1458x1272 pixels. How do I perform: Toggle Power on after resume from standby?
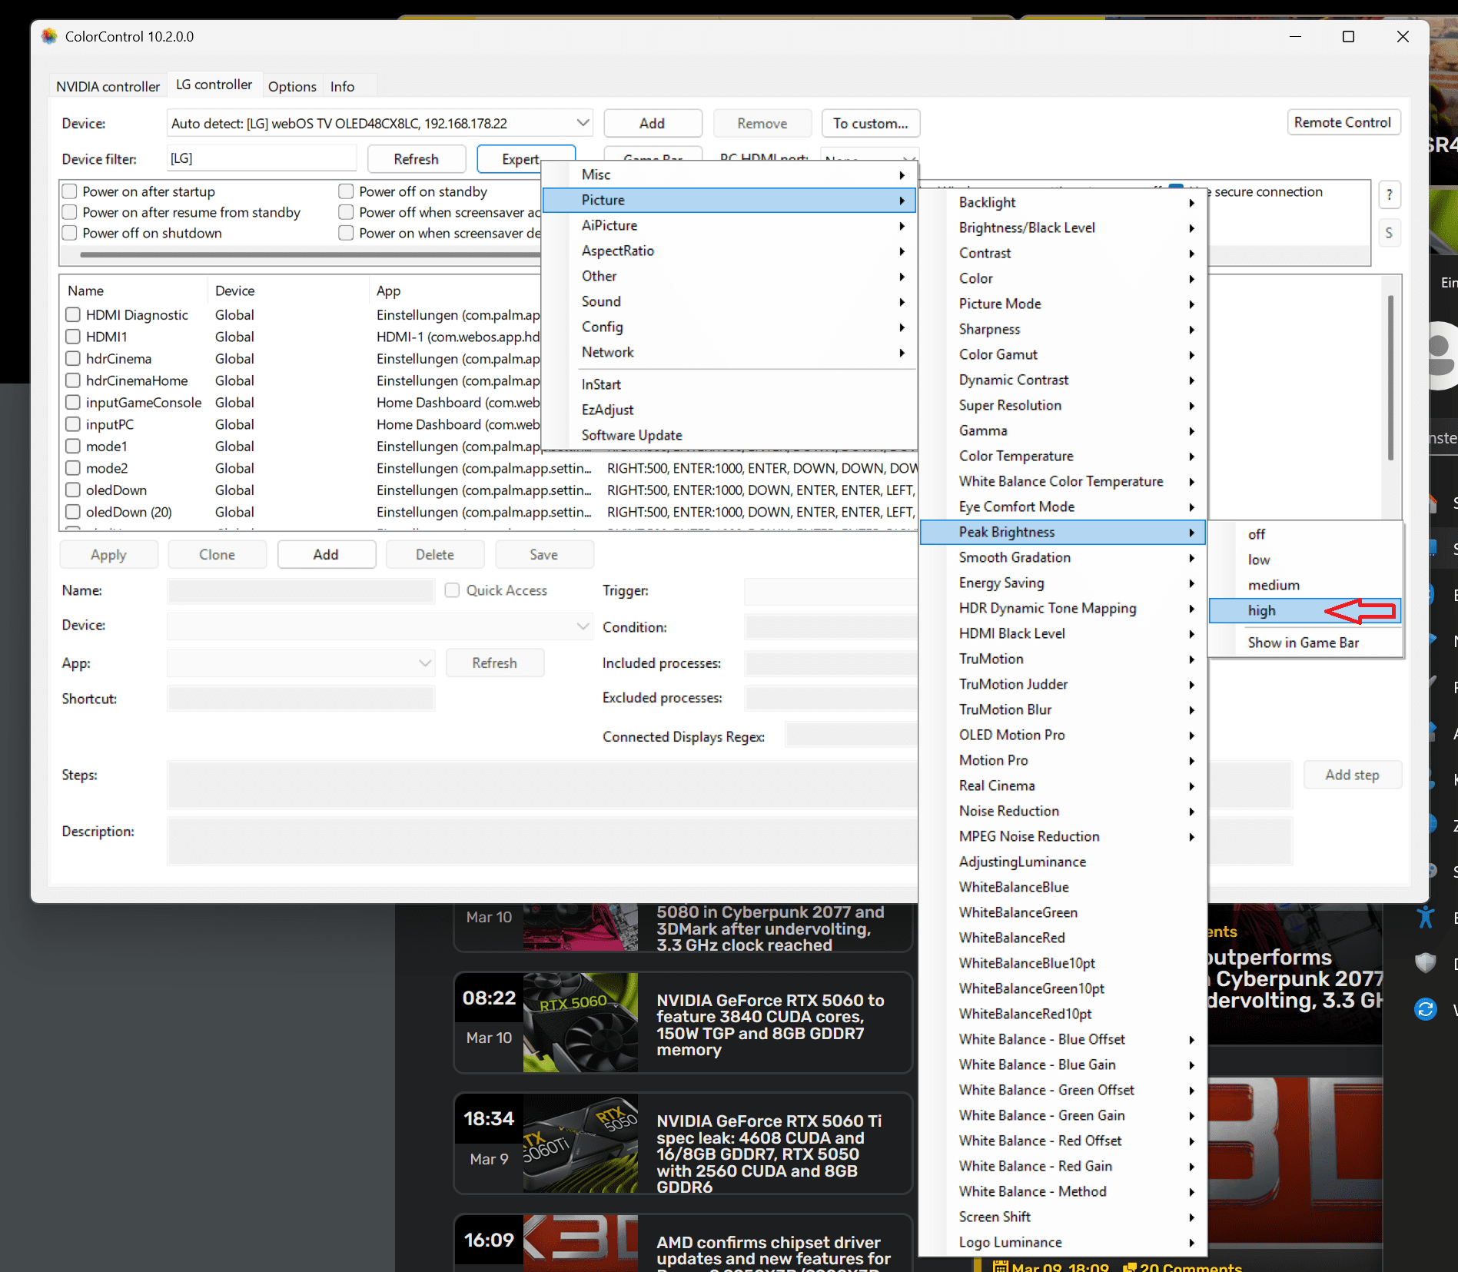coord(70,212)
